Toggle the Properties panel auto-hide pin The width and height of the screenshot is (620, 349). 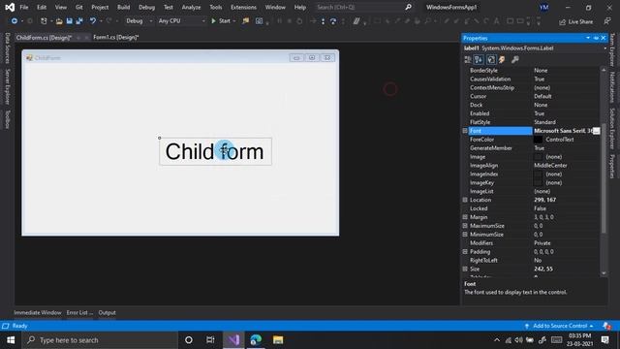596,38
